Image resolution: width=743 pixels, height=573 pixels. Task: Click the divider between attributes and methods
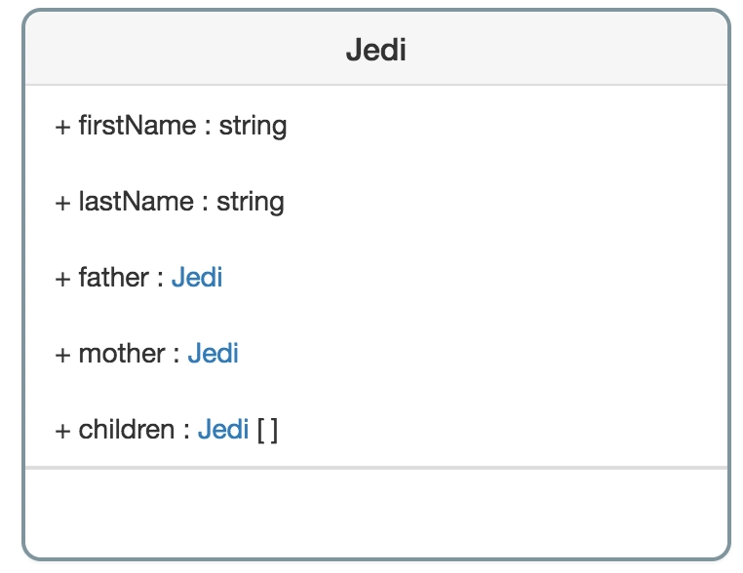click(x=376, y=468)
